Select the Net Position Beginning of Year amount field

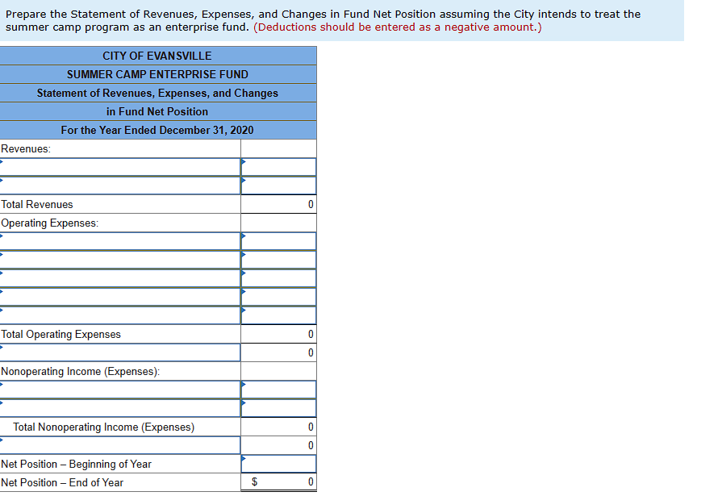pyautogui.click(x=278, y=464)
